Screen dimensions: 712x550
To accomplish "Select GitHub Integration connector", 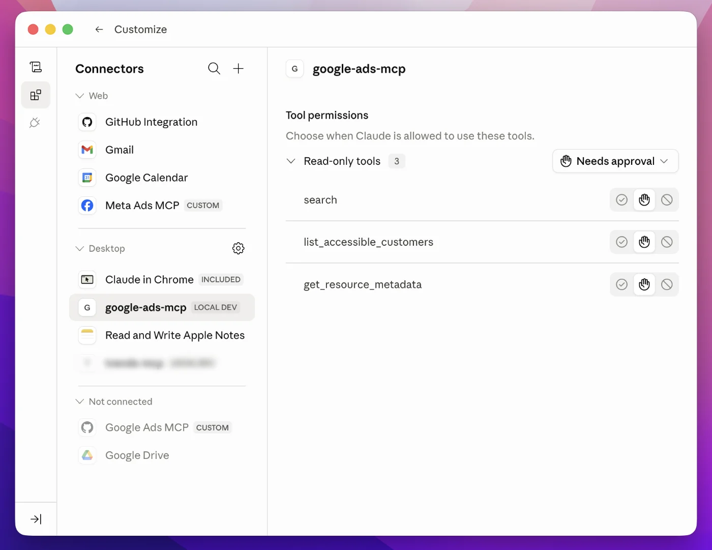I will click(162, 122).
